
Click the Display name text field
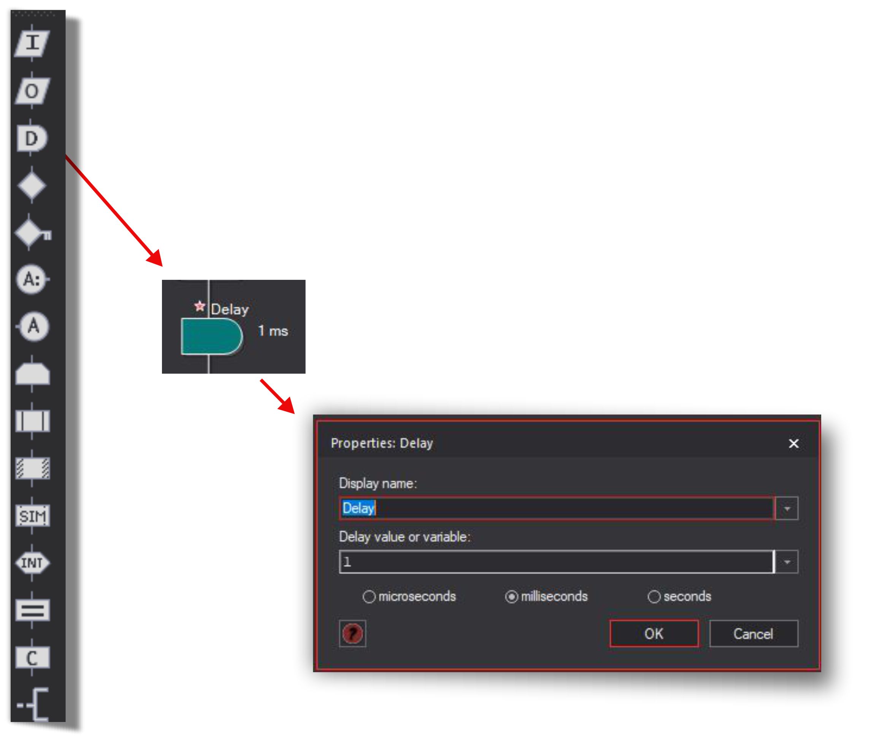(x=557, y=508)
